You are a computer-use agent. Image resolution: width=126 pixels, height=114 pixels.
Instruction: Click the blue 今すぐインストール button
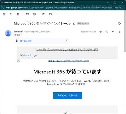point(67,96)
